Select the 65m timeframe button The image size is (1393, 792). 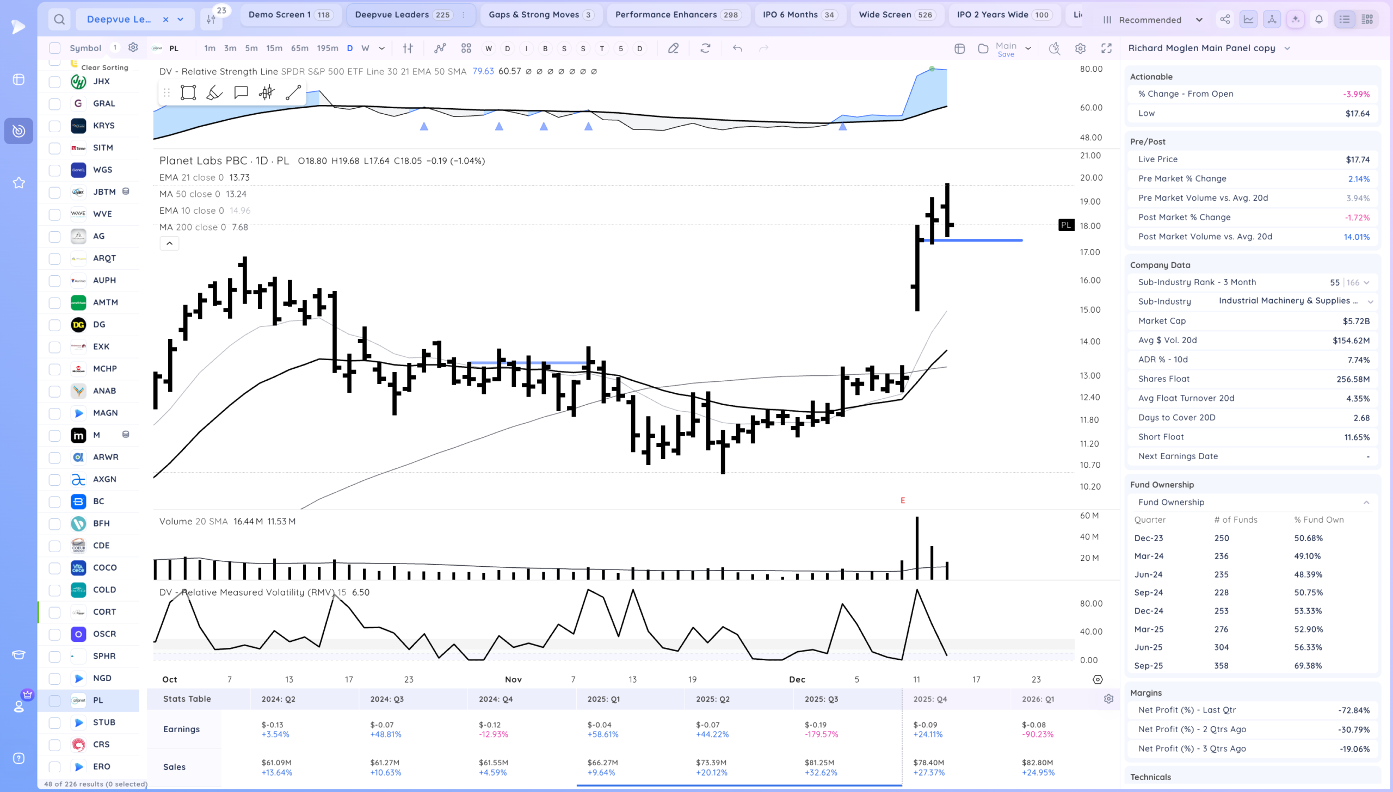(299, 48)
